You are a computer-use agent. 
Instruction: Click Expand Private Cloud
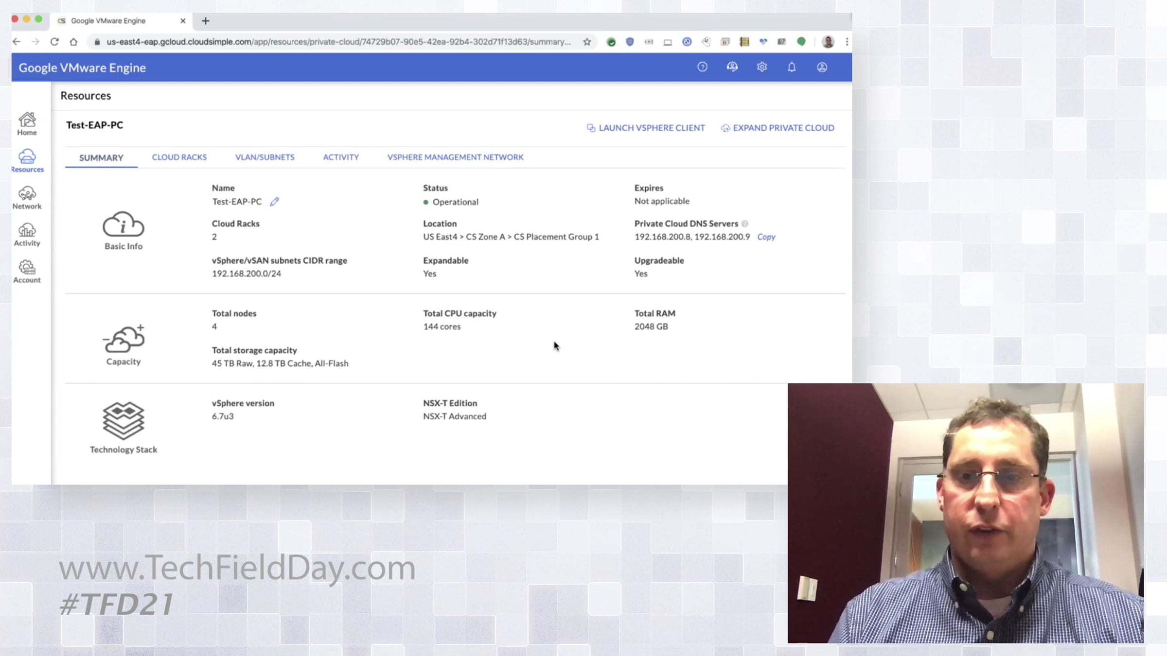pos(778,128)
